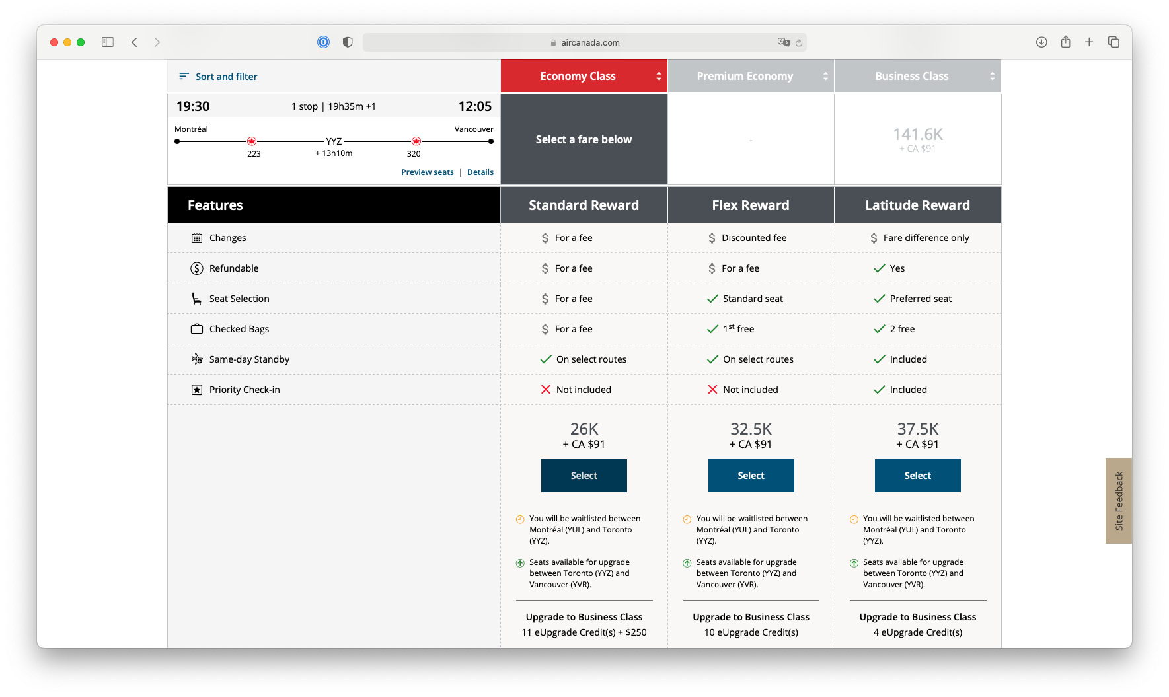The width and height of the screenshot is (1169, 697).
Task: Open the Safari downloads icon
Action: coord(1041,42)
